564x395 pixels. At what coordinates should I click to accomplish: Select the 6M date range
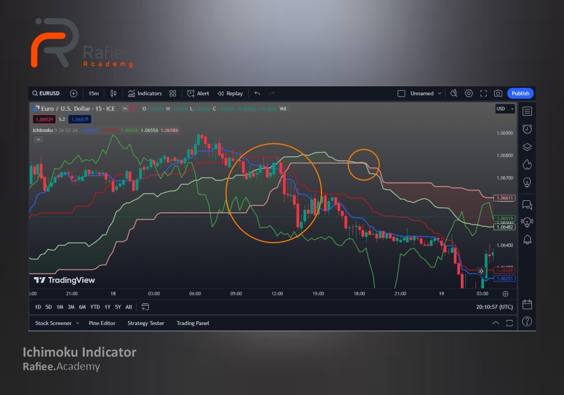(x=82, y=307)
